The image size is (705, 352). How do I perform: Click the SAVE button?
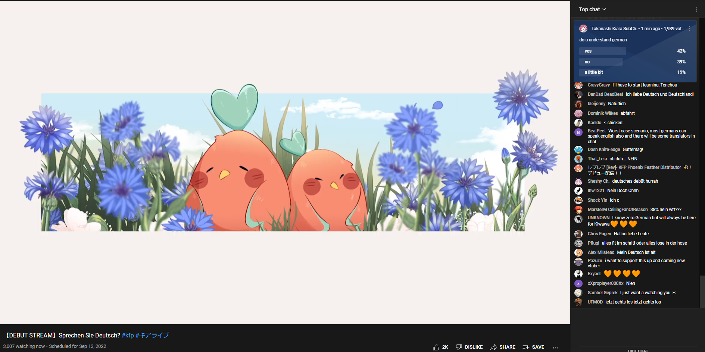(x=533, y=347)
